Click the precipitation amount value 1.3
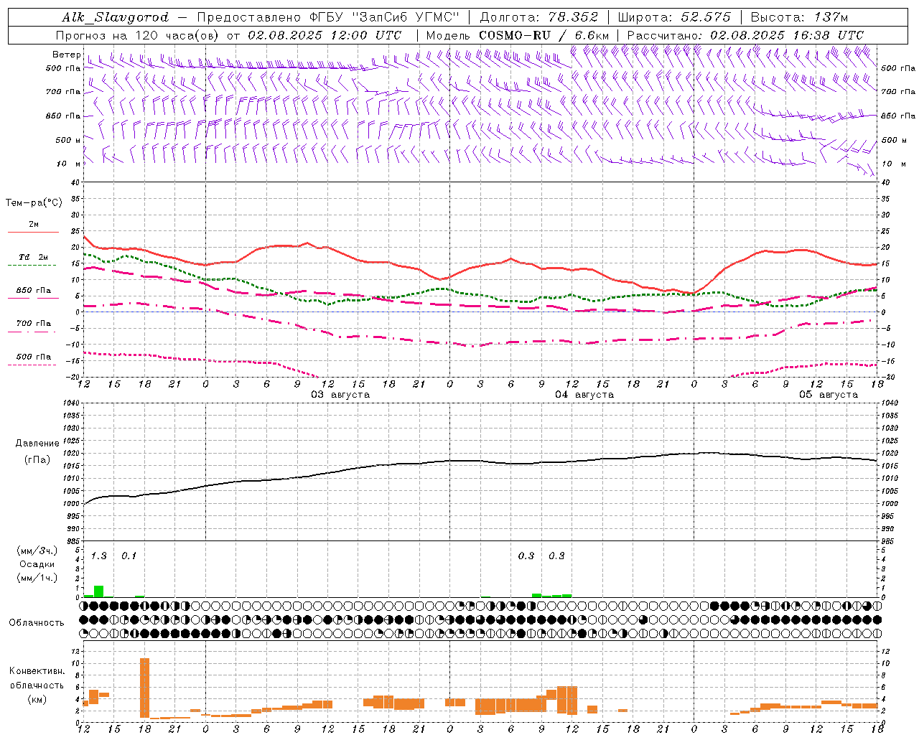 click(x=98, y=556)
